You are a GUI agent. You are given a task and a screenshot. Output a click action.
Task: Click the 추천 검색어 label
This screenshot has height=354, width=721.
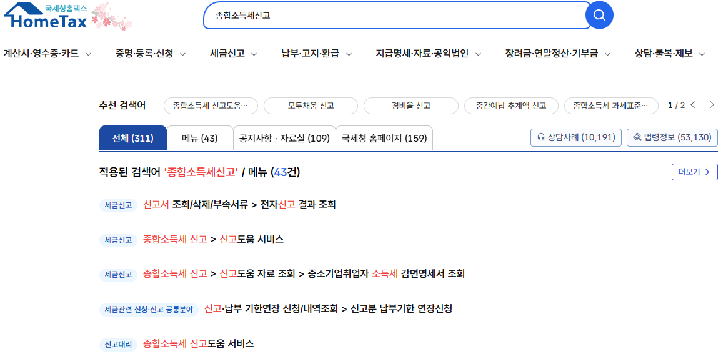pos(122,106)
